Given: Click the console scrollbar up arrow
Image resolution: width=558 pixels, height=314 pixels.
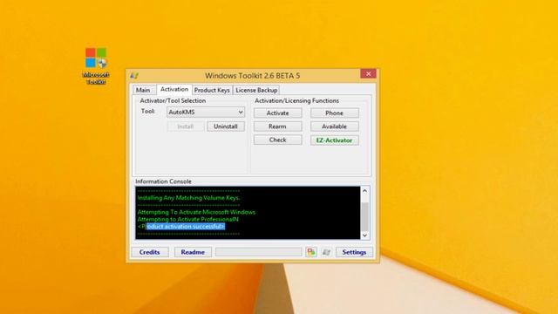Looking at the screenshot, I should [x=364, y=191].
